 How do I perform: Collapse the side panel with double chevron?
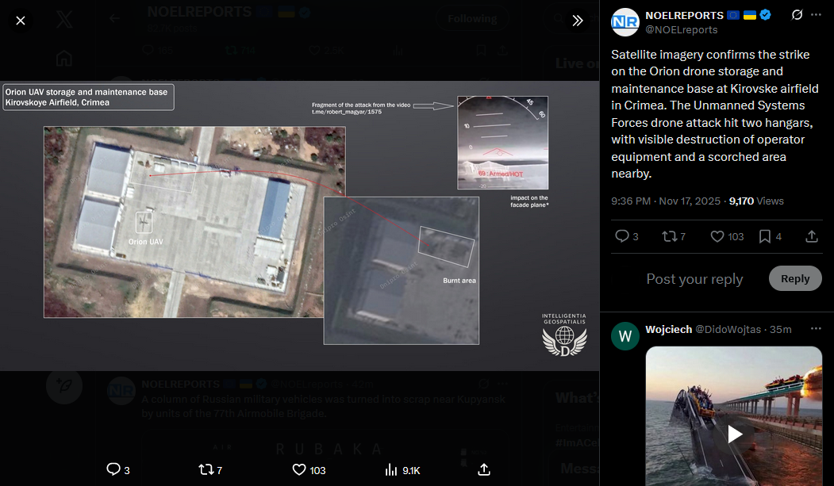click(x=578, y=21)
